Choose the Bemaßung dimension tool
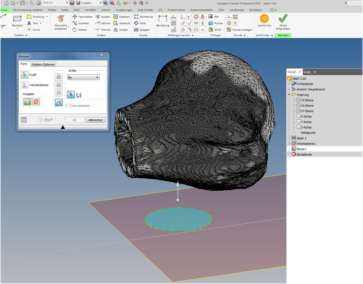 coord(163,19)
